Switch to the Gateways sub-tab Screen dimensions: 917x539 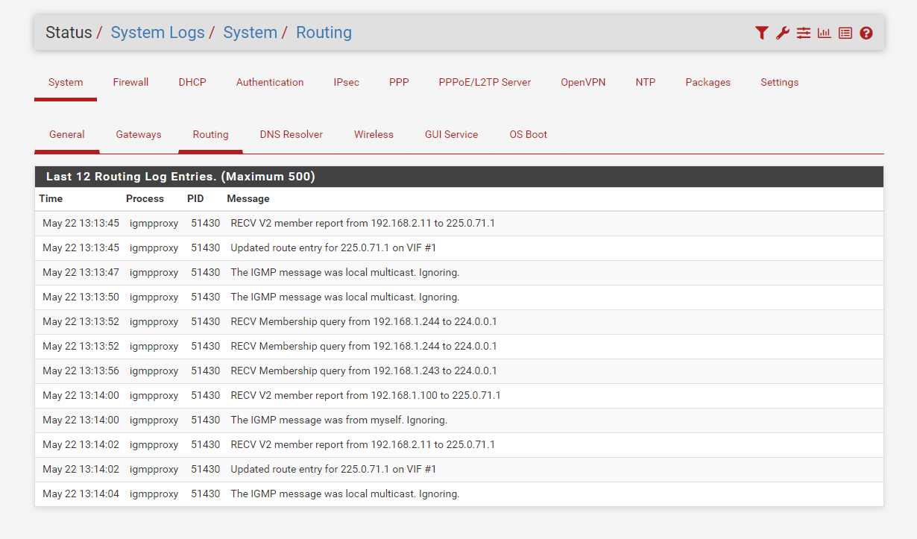coord(139,135)
